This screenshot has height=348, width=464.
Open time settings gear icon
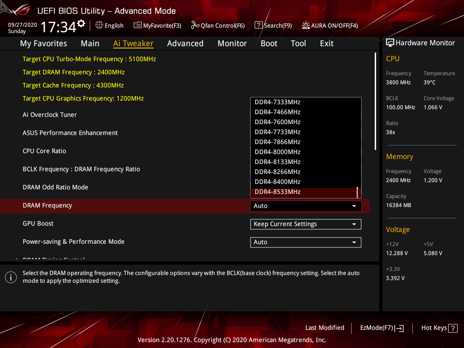tap(81, 24)
